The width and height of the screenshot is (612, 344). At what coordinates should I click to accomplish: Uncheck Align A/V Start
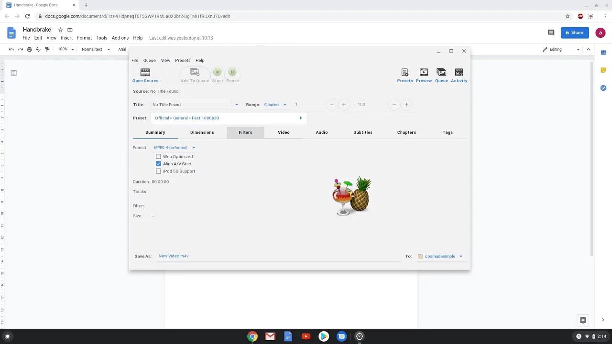coord(158,163)
